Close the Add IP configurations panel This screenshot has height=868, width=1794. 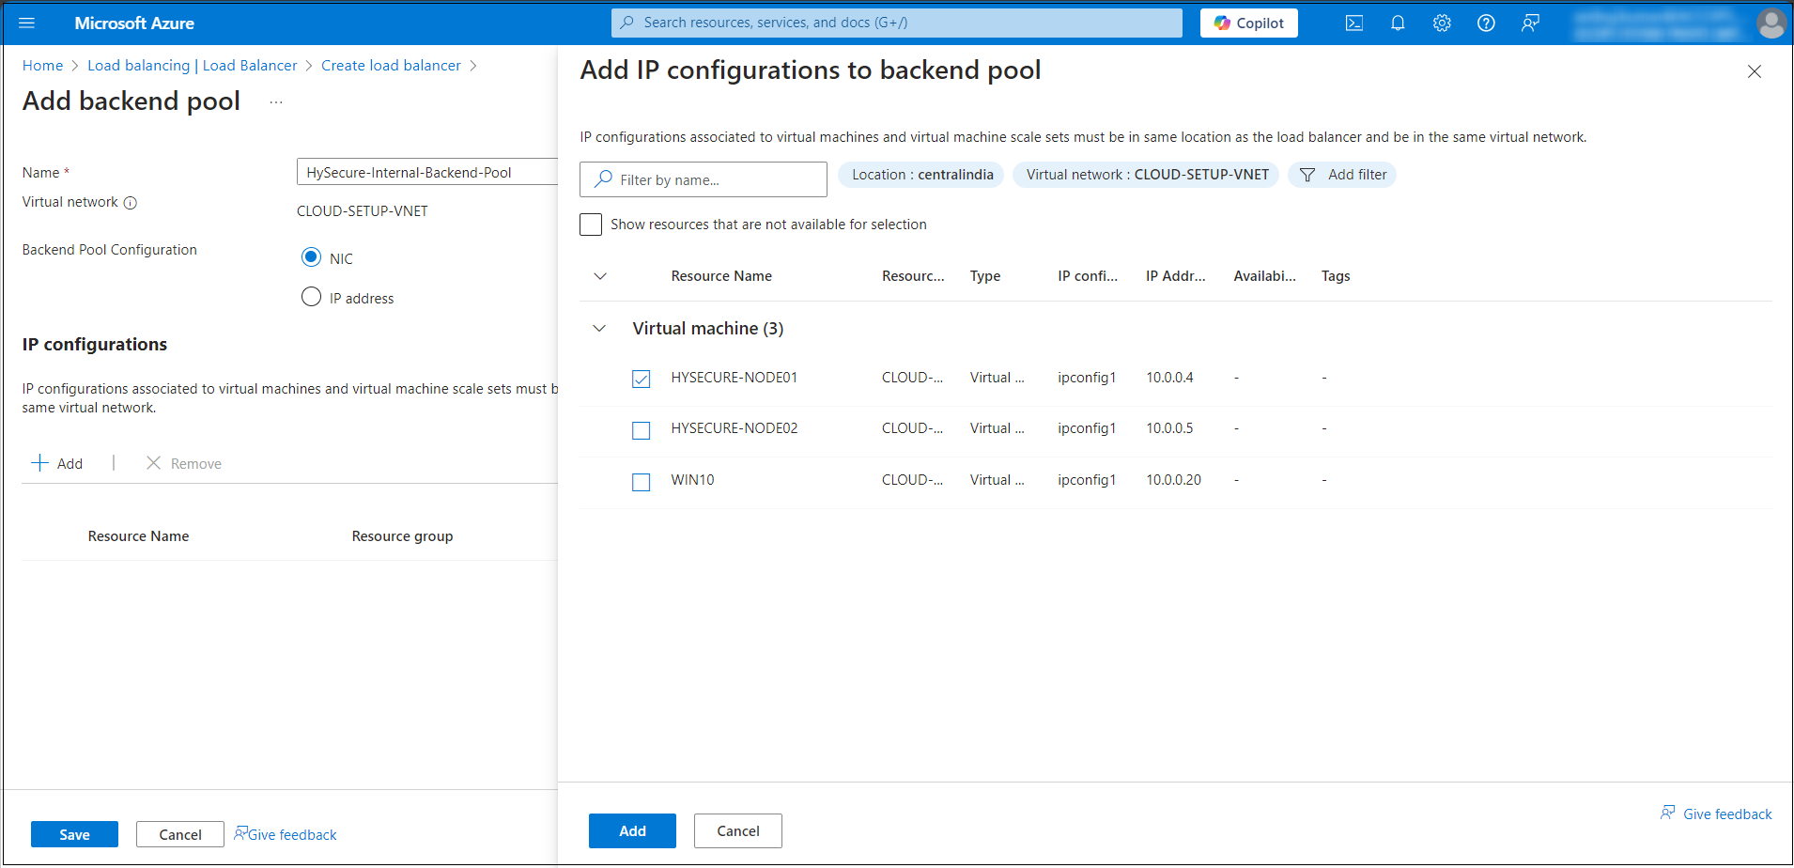[x=1754, y=71]
